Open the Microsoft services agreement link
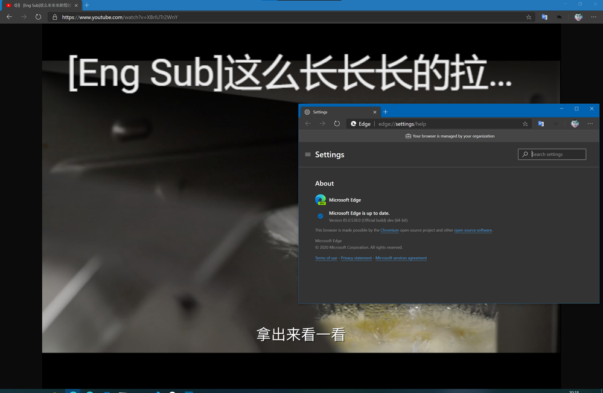This screenshot has width=603, height=393. (x=401, y=258)
